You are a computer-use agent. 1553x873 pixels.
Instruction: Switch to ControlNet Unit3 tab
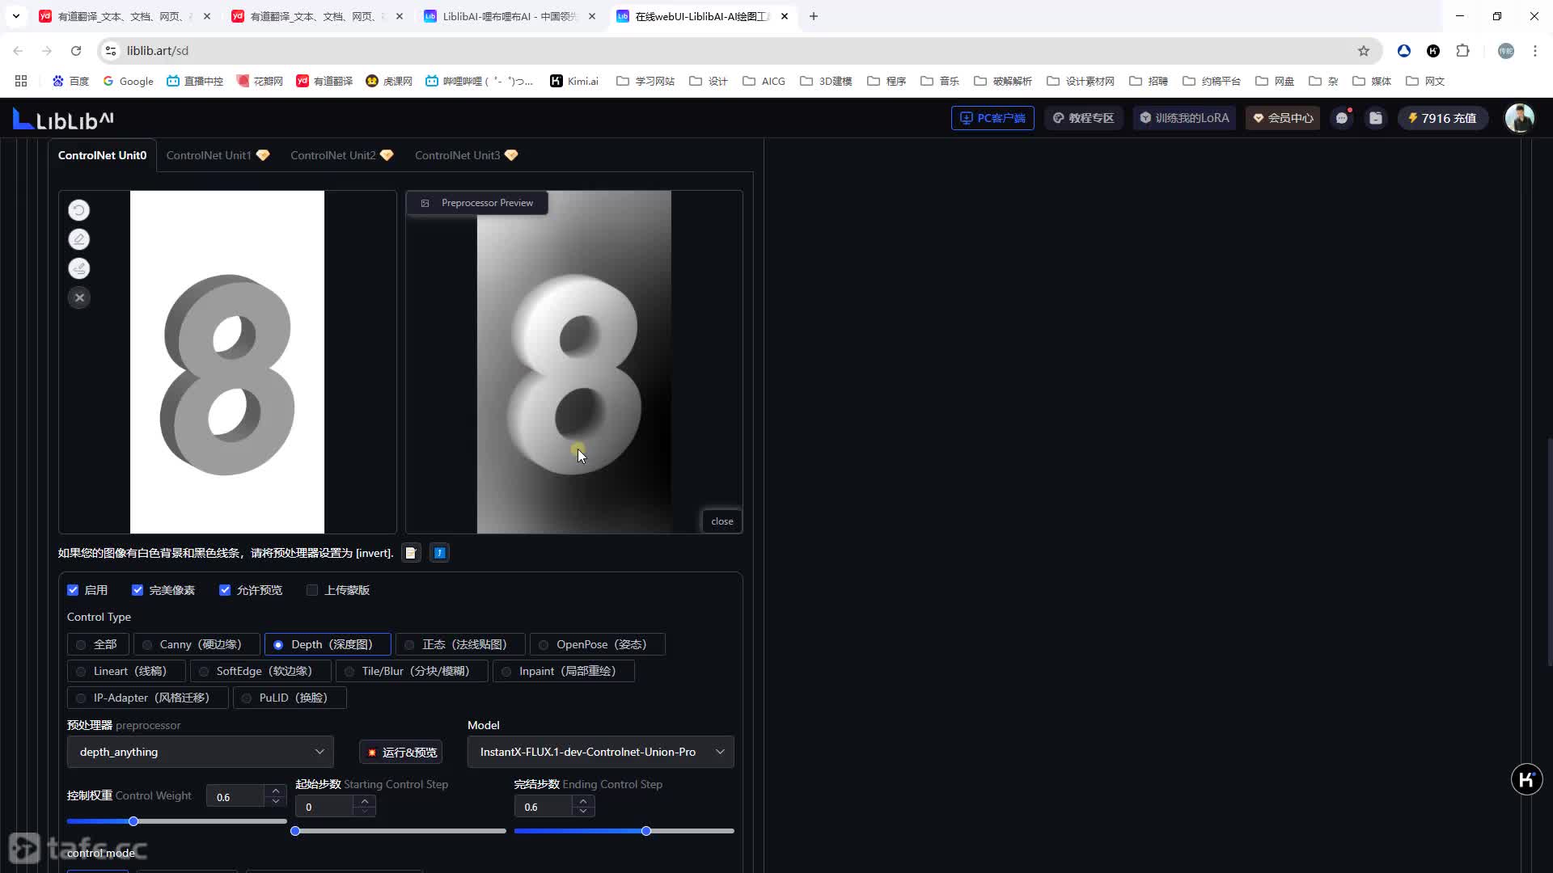(466, 155)
